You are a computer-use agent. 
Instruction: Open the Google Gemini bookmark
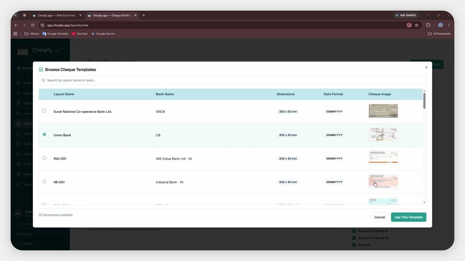coord(103,34)
